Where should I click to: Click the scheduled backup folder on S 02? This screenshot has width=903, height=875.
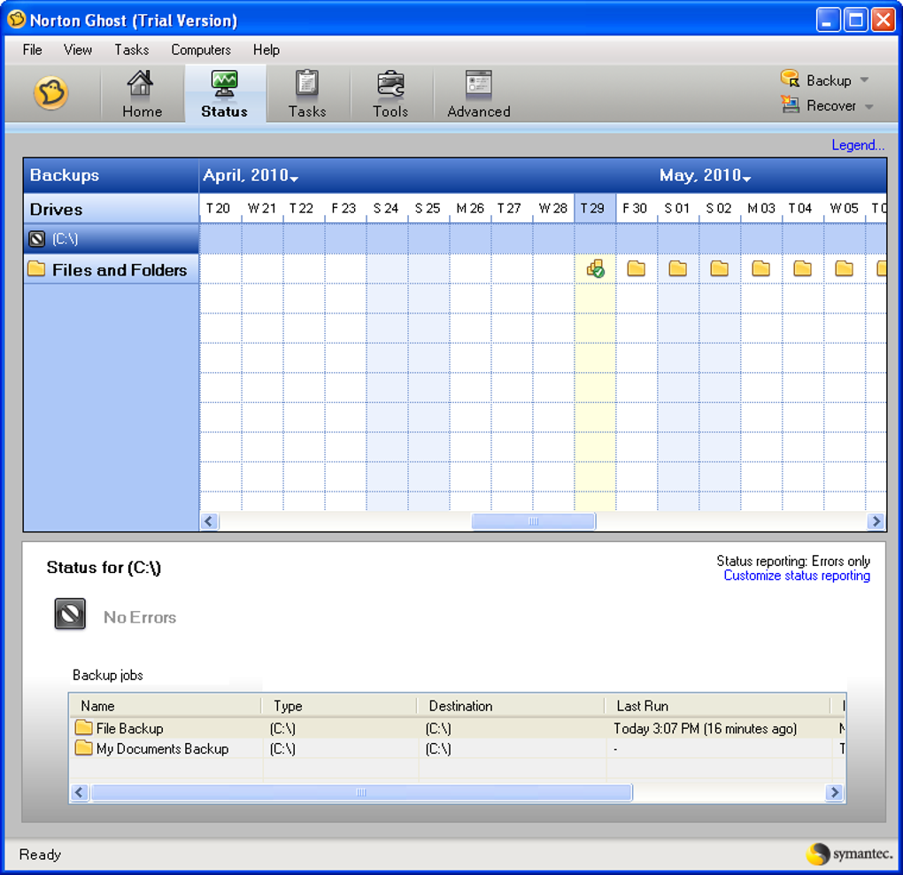coord(719,268)
